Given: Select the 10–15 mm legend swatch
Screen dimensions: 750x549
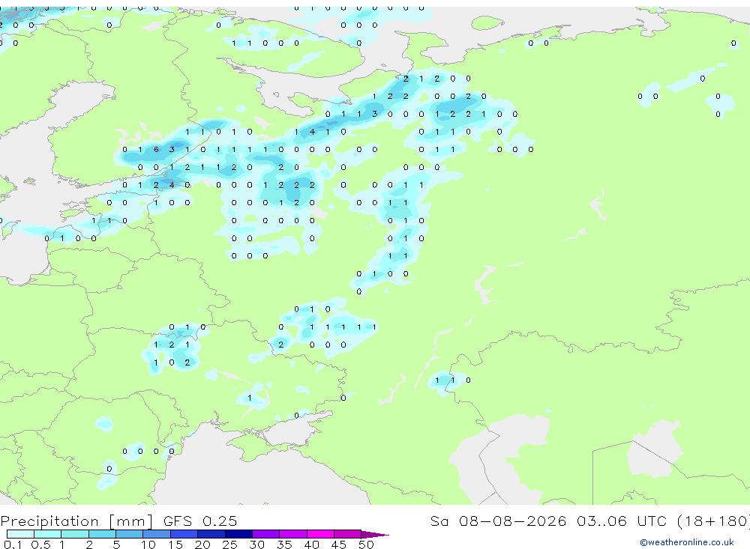Looking at the screenshot, I should pos(157,534).
